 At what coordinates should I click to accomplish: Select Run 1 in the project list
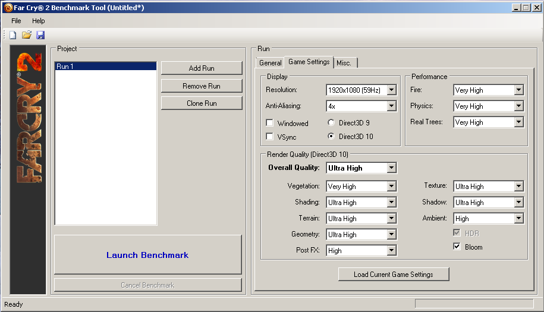pos(105,66)
